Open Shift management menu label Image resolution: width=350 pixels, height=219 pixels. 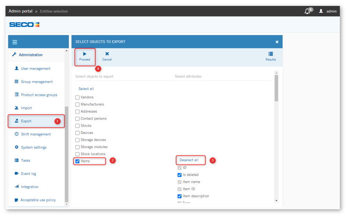(x=36, y=134)
